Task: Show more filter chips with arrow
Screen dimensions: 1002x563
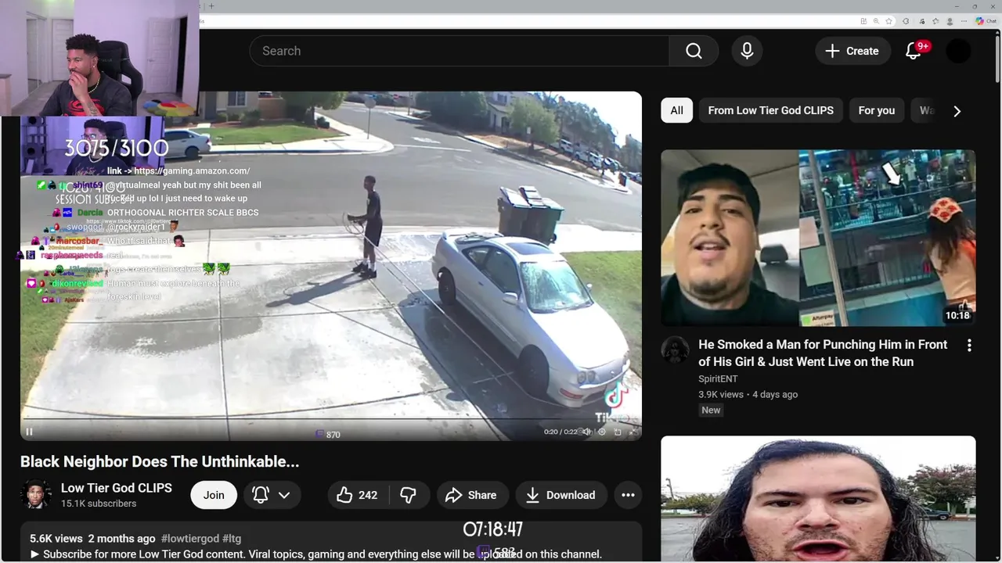Action: coord(957,111)
